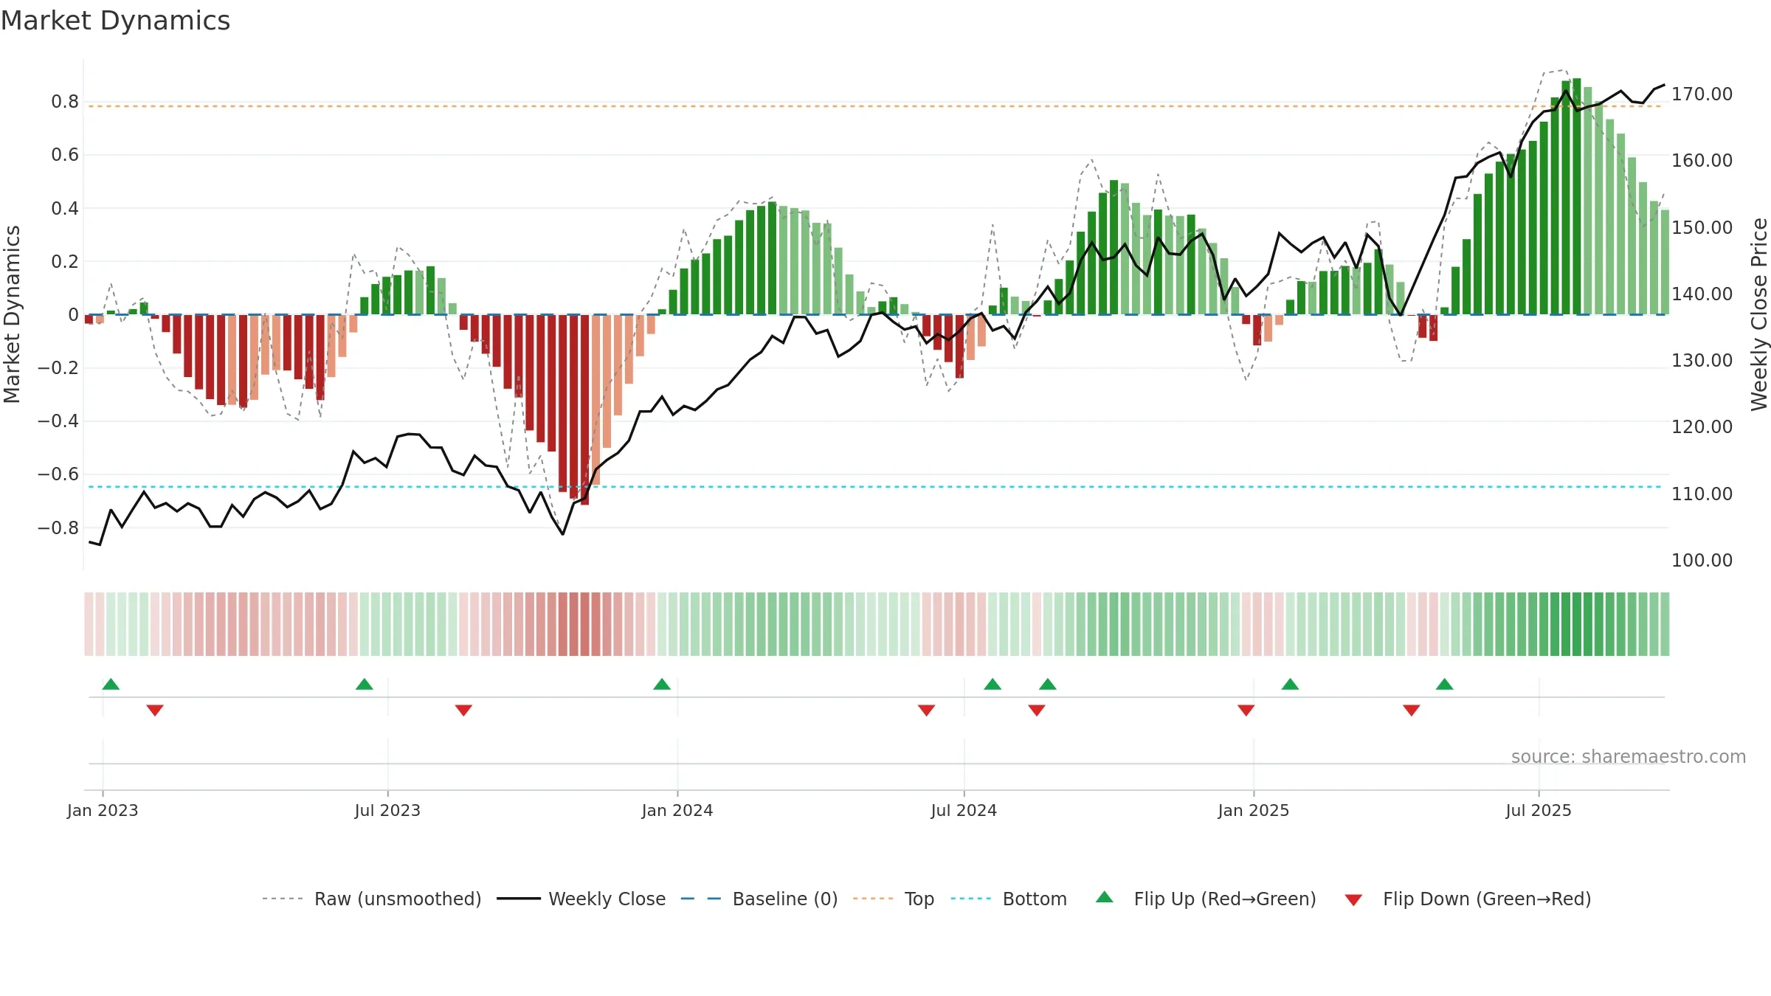The width and height of the screenshot is (1771, 996).
Task: Click the Jan 2024 x-axis label
Action: point(677,810)
